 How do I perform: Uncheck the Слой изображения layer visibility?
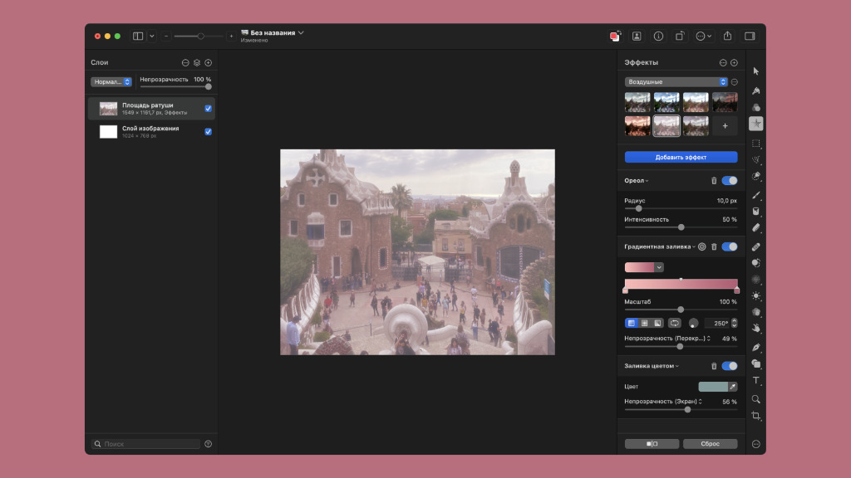[x=208, y=131]
